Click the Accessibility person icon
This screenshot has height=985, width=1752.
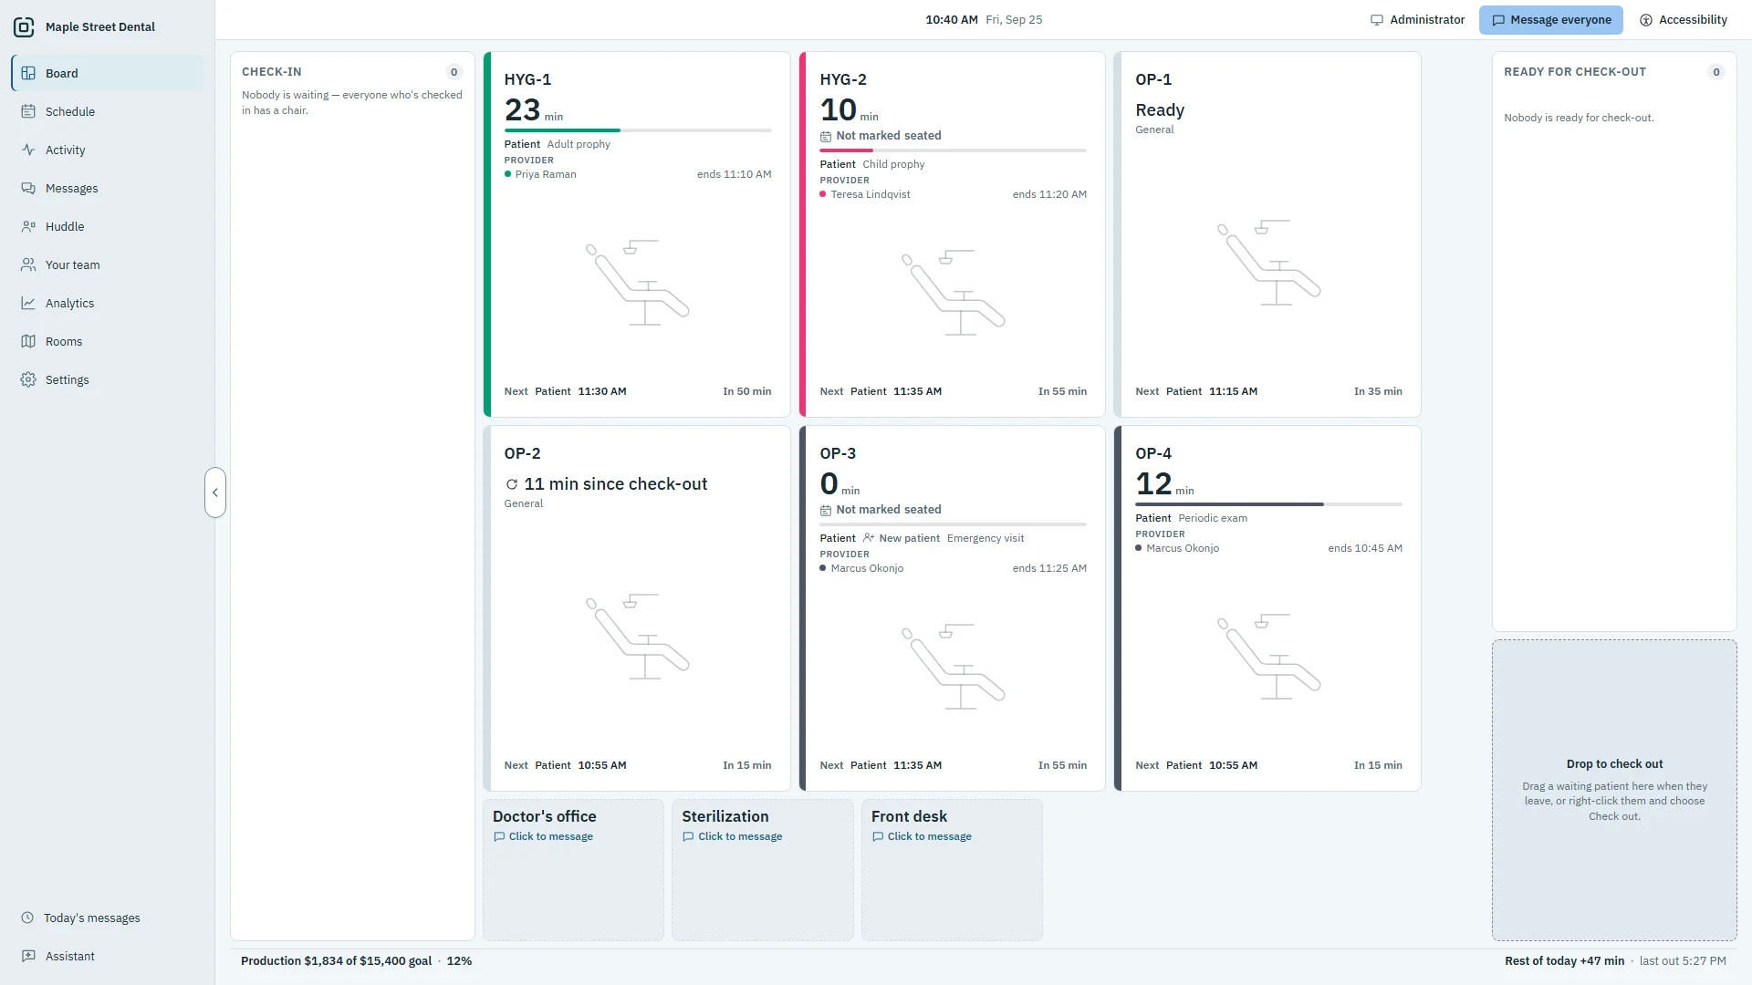tap(1646, 20)
